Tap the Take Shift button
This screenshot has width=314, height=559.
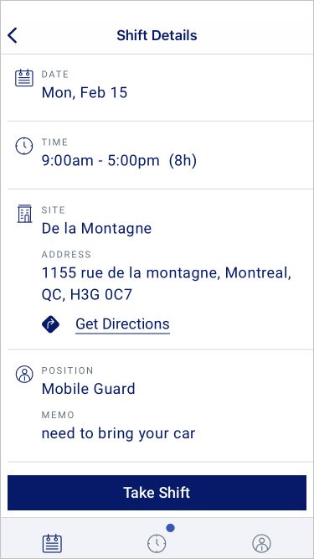tap(157, 493)
